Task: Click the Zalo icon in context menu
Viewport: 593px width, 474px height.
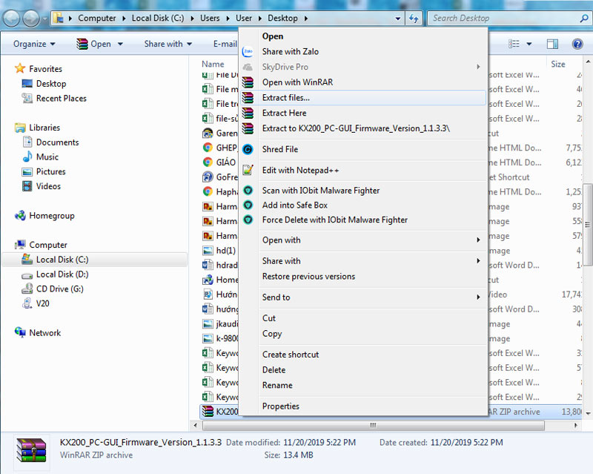Action: pos(248,52)
